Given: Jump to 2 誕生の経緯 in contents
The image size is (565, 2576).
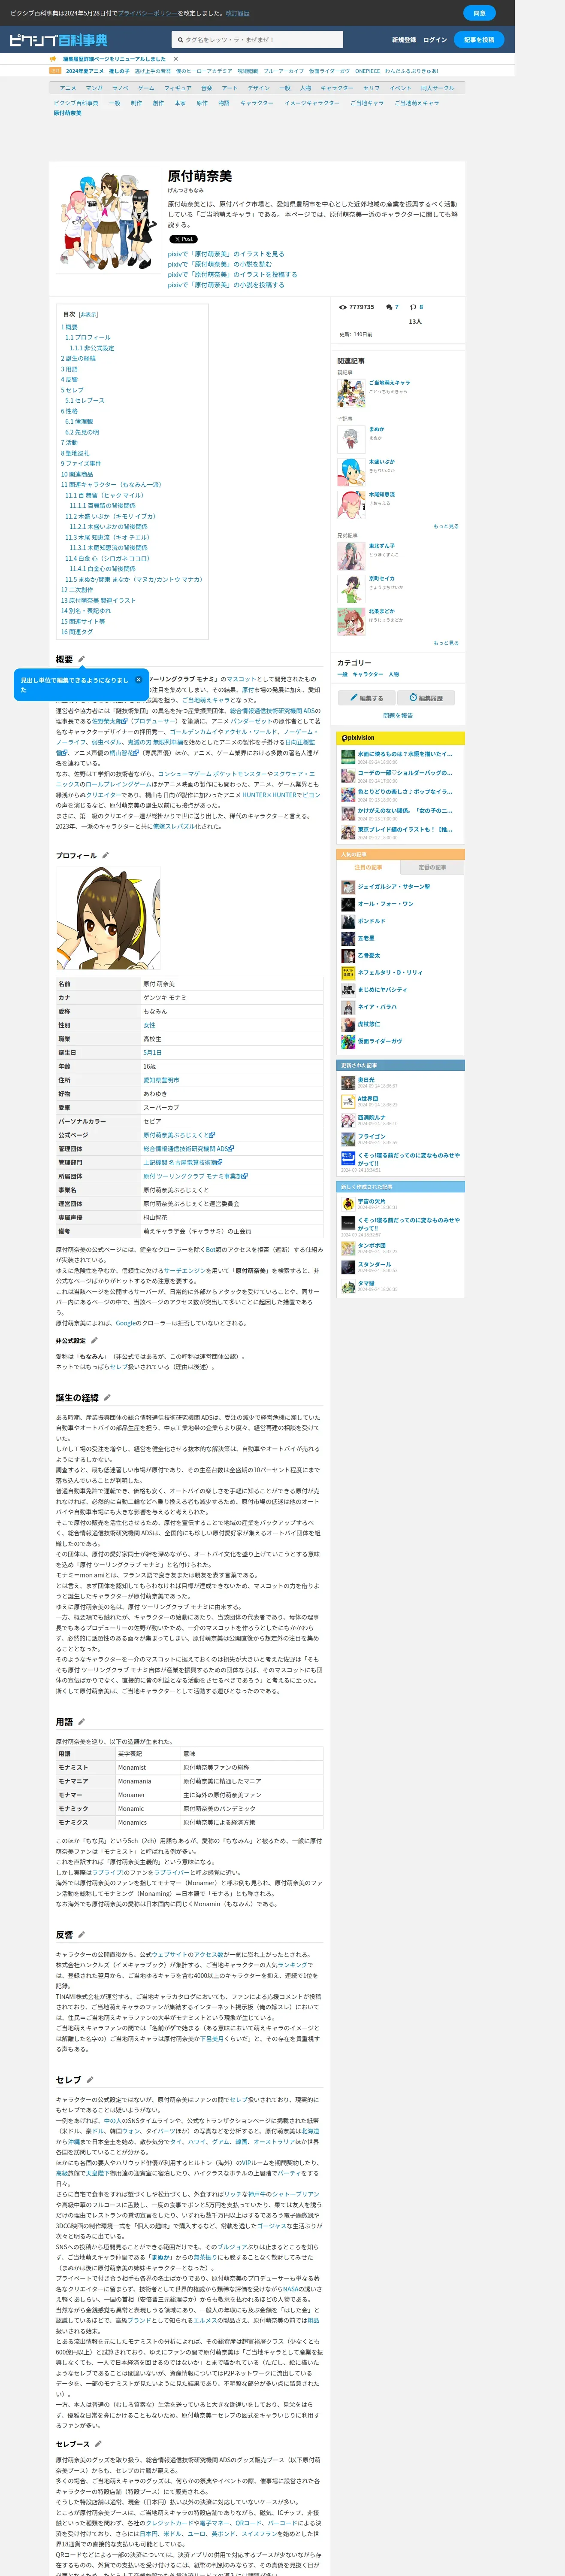Looking at the screenshot, I should [x=78, y=358].
